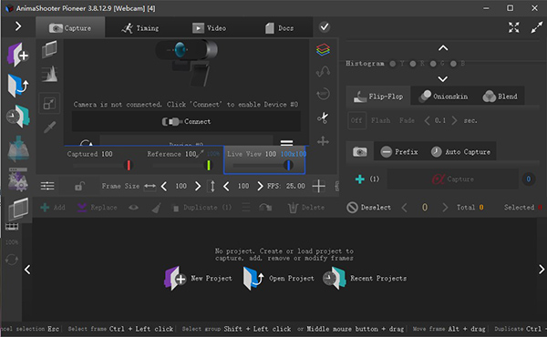Click the fullscreen collapse arrows icon

pos(513,27)
